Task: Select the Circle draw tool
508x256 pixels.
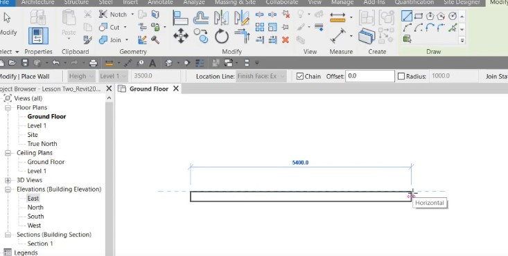Action: [453, 16]
